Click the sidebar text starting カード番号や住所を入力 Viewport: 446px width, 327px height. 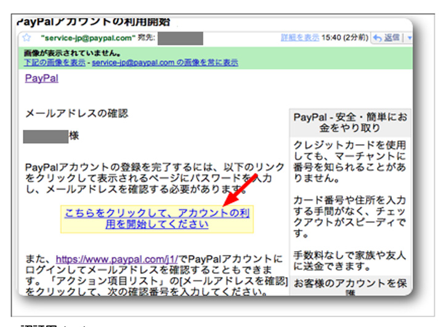349,217
